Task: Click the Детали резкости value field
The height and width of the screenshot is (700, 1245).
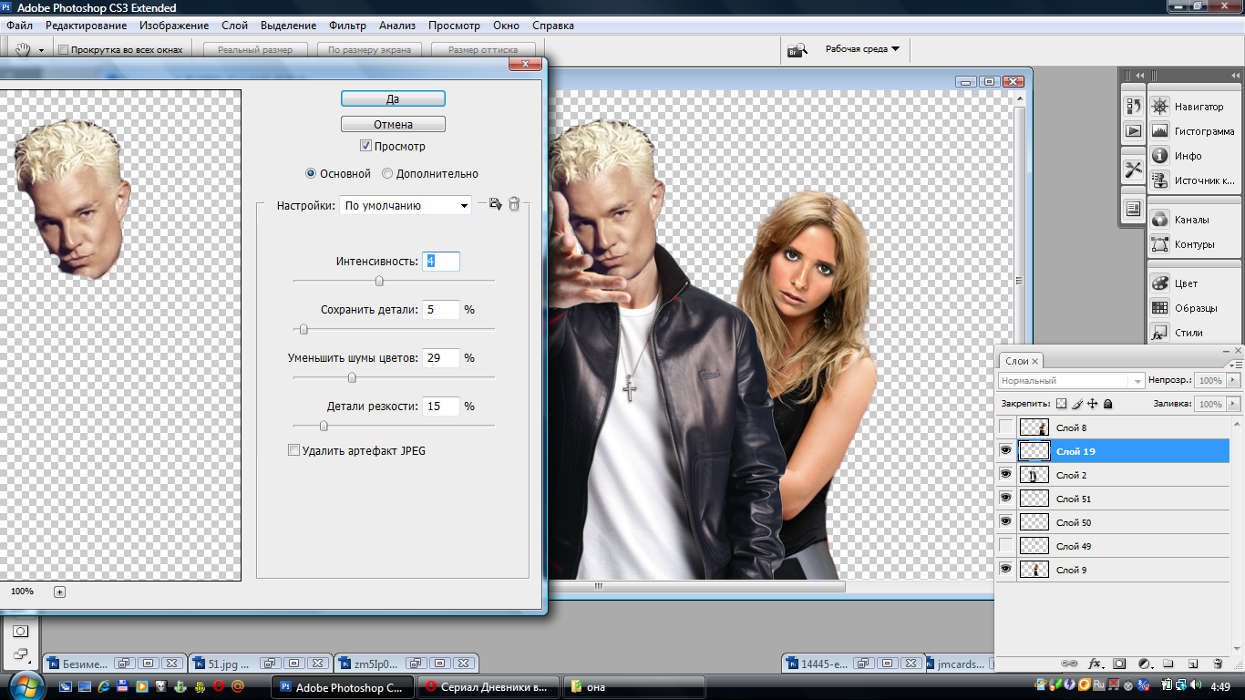Action: pos(441,407)
